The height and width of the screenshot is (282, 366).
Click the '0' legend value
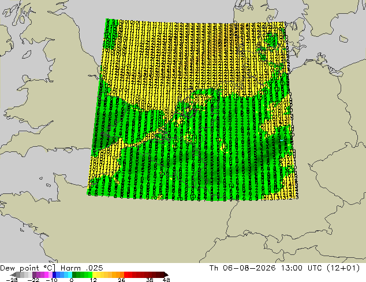point(72,280)
